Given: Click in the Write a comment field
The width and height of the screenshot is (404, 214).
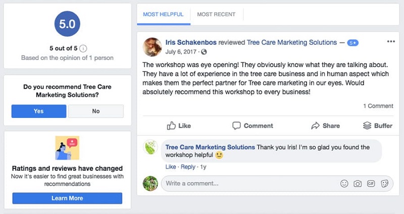Looking at the screenshot, I should [251, 183].
